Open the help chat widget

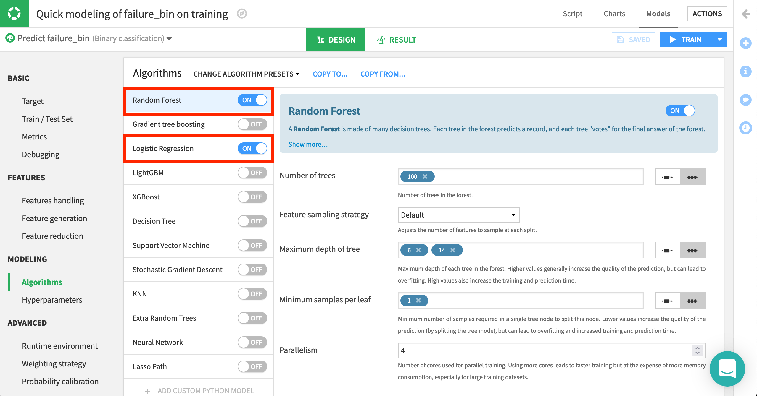[x=727, y=369]
